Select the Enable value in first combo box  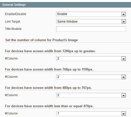tap(62, 14)
